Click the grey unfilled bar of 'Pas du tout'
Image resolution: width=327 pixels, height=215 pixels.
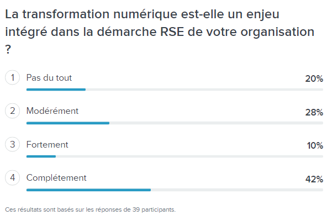(204, 90)
